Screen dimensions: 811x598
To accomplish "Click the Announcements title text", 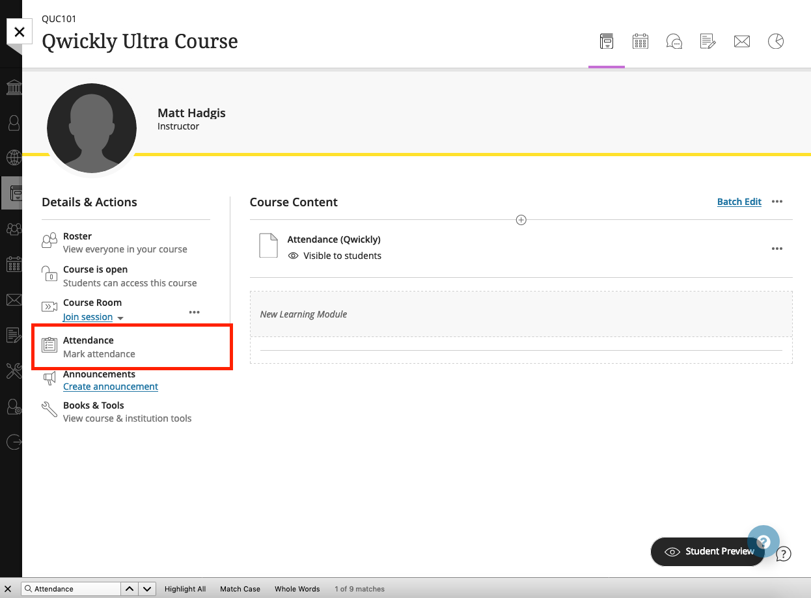I will 99,374.
